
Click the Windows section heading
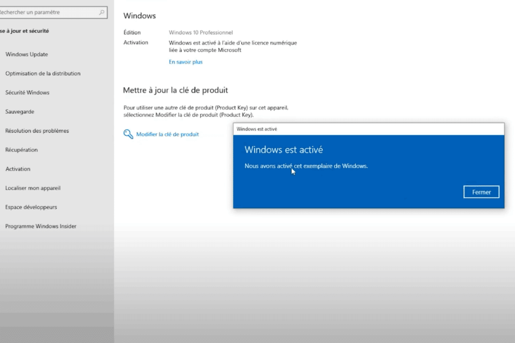click(x=140, y=16)
